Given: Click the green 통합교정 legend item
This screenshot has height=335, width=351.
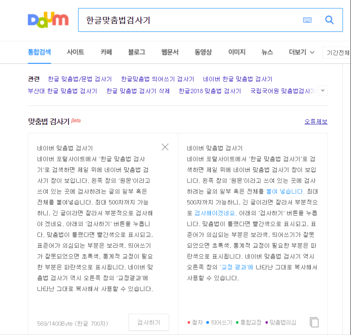Looking at the screenshot, I should click(x=249, y=322).
